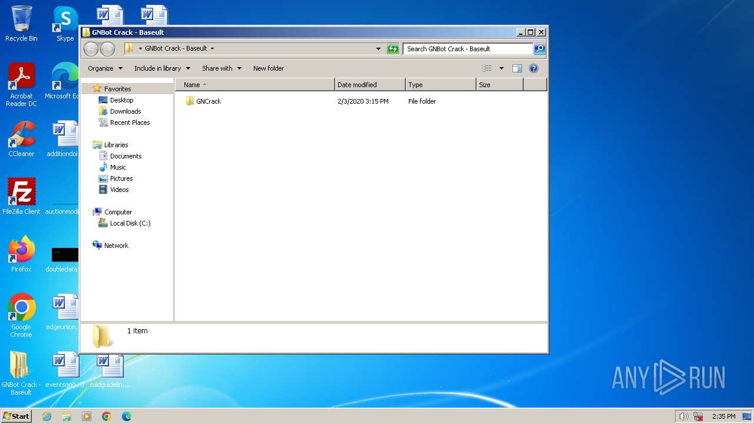The width and height of the screenshot is (754, 424).
Task: Select GNBot Crack - Baseult desktop folder
Action: (21, 373)
